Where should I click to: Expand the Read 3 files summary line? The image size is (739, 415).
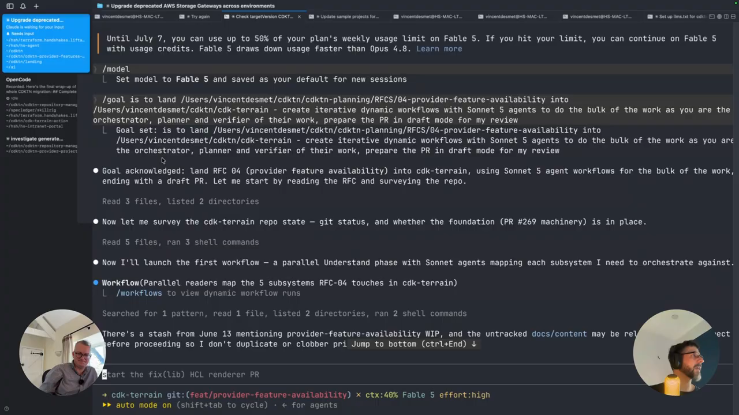tap(180, 202)
